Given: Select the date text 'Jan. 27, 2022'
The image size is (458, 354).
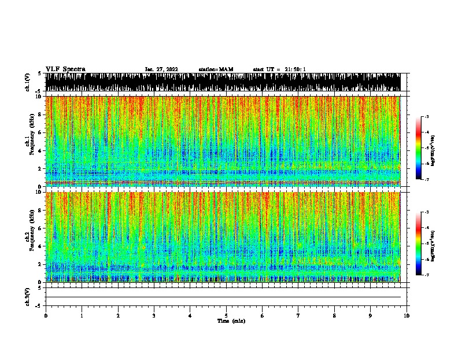Looking at the screenshot, I should click(161, 69).
